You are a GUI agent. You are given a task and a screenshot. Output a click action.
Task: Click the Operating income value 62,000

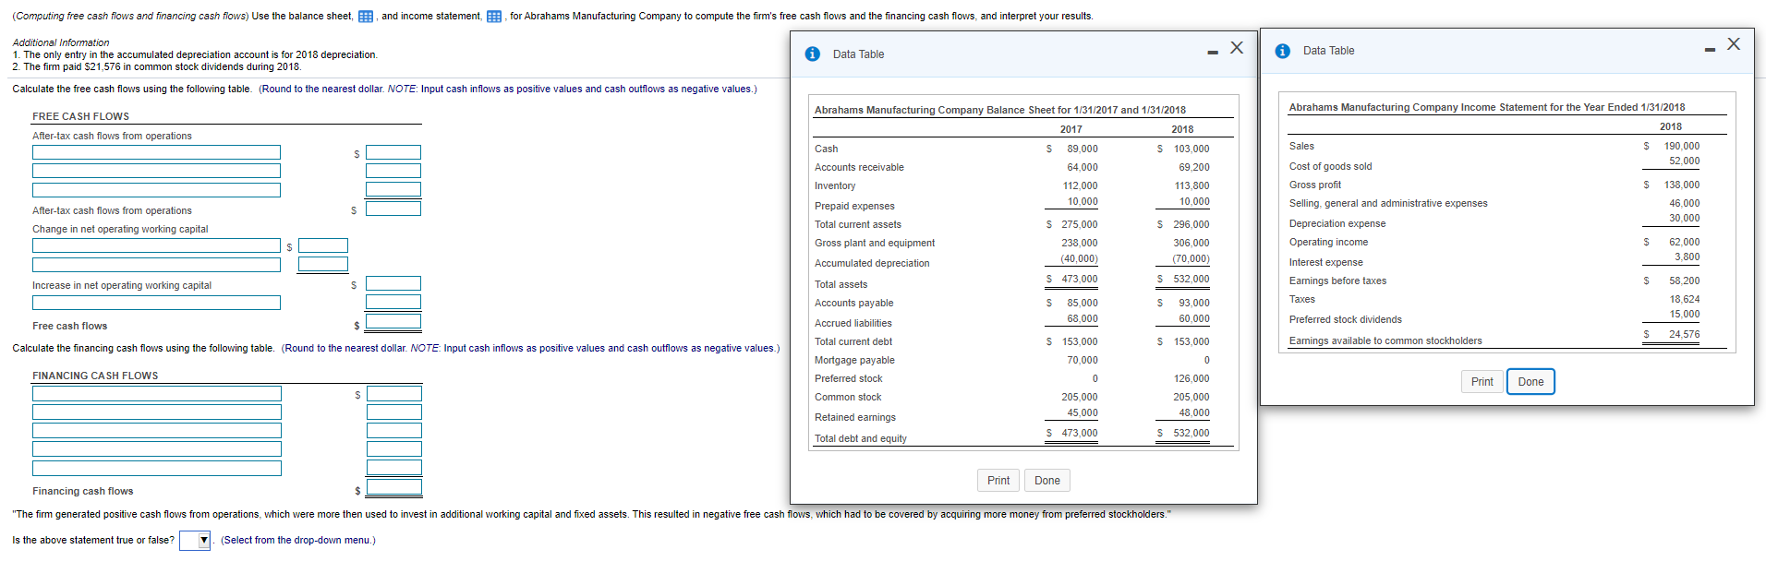(1684, 242)
